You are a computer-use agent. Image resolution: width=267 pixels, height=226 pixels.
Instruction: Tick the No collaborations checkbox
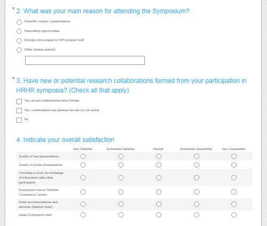[x=19, y=120]
